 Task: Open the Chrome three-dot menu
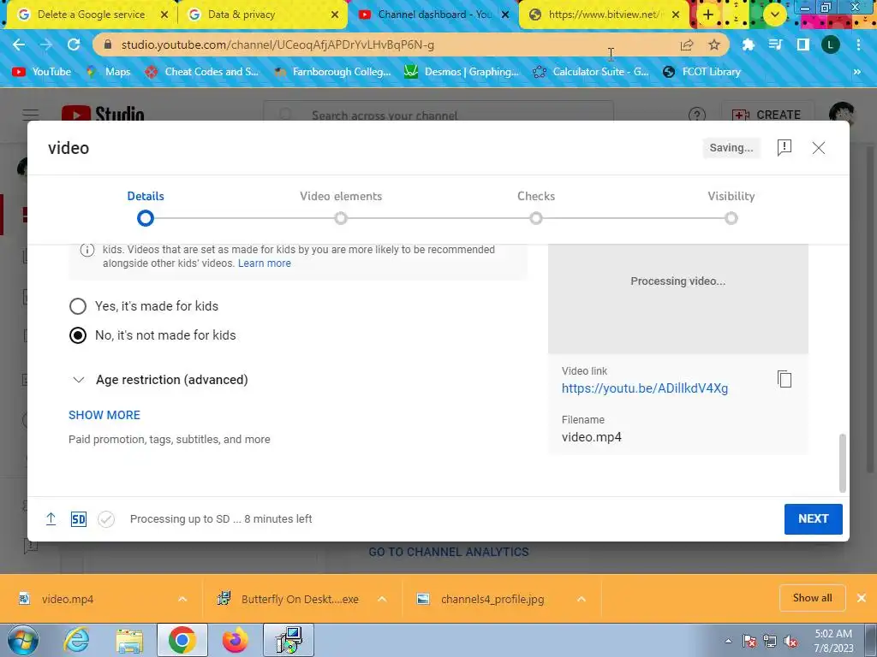point(858,44)
